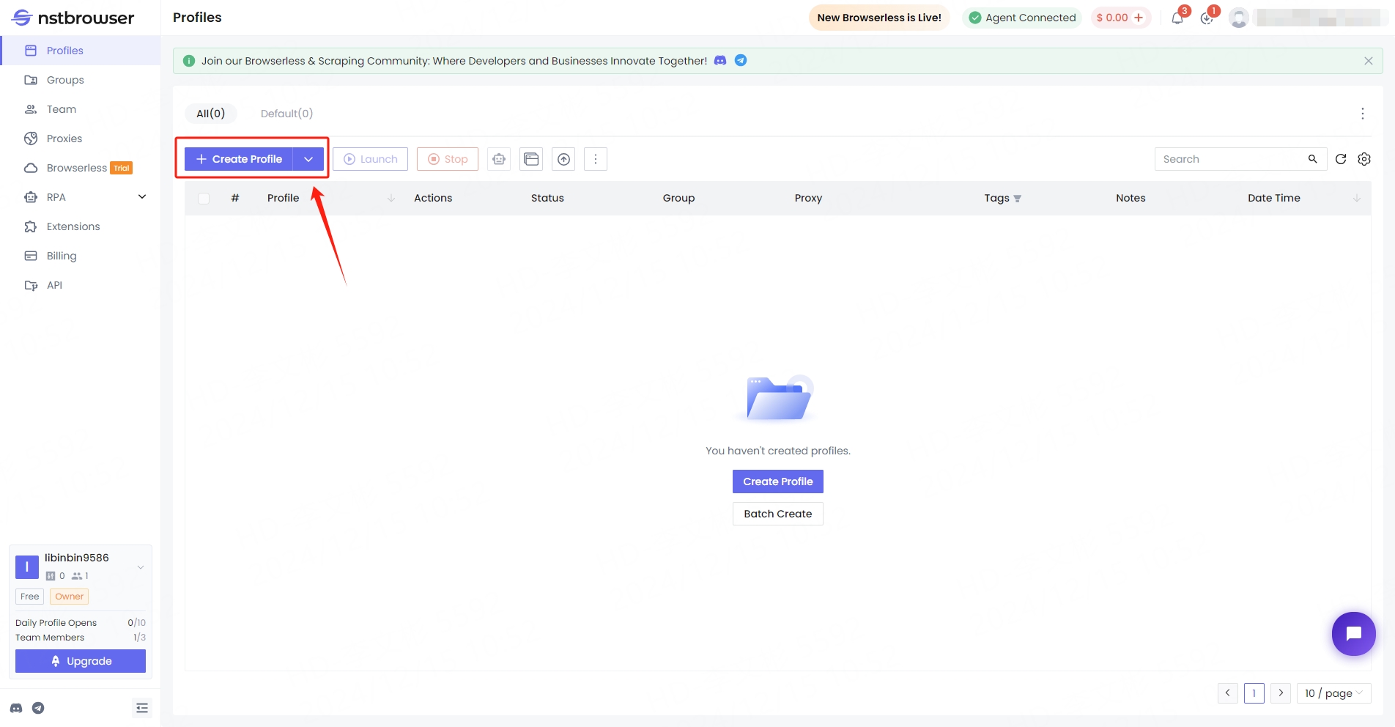Dismiss the community banner

point(1368,61)
